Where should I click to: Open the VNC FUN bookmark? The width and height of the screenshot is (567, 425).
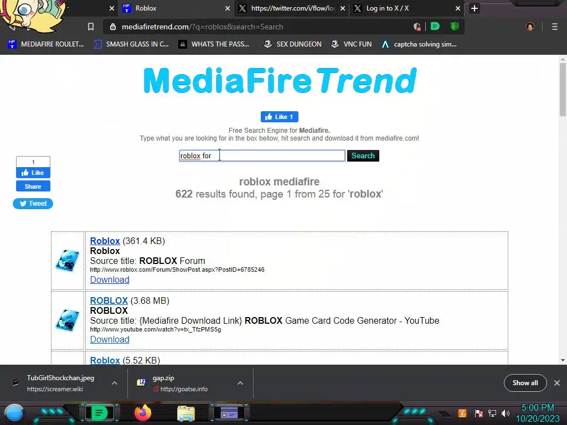352,44
